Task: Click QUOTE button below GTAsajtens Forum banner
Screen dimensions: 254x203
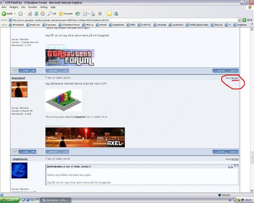Action: pos(219,71)
